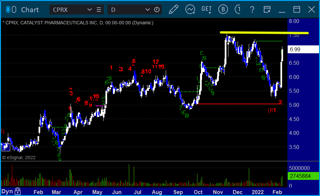Click the 6.99 current price label
This screenshot has height=196, width=320.
[x=303, y=49]
